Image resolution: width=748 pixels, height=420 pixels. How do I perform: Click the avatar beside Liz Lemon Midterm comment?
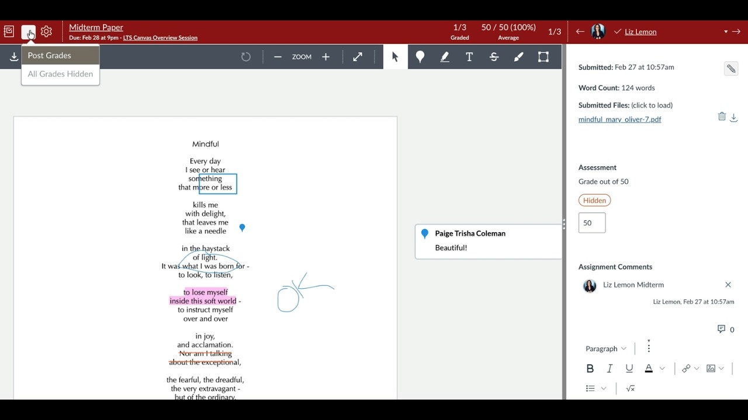pyautogui.click(x=590, y=285)
